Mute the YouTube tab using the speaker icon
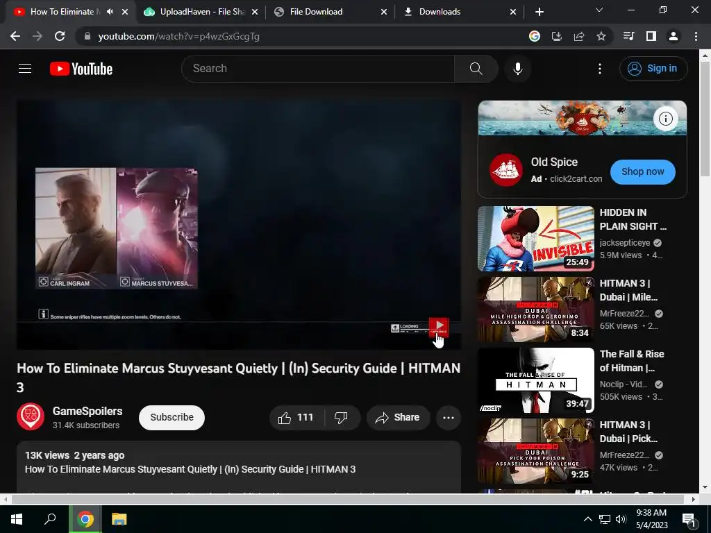This screenshot has height=533, width=711. 110,12
